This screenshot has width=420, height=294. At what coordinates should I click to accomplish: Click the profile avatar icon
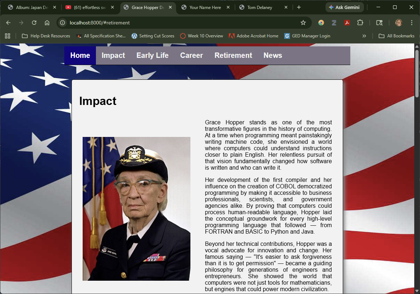tap(398, 22)
